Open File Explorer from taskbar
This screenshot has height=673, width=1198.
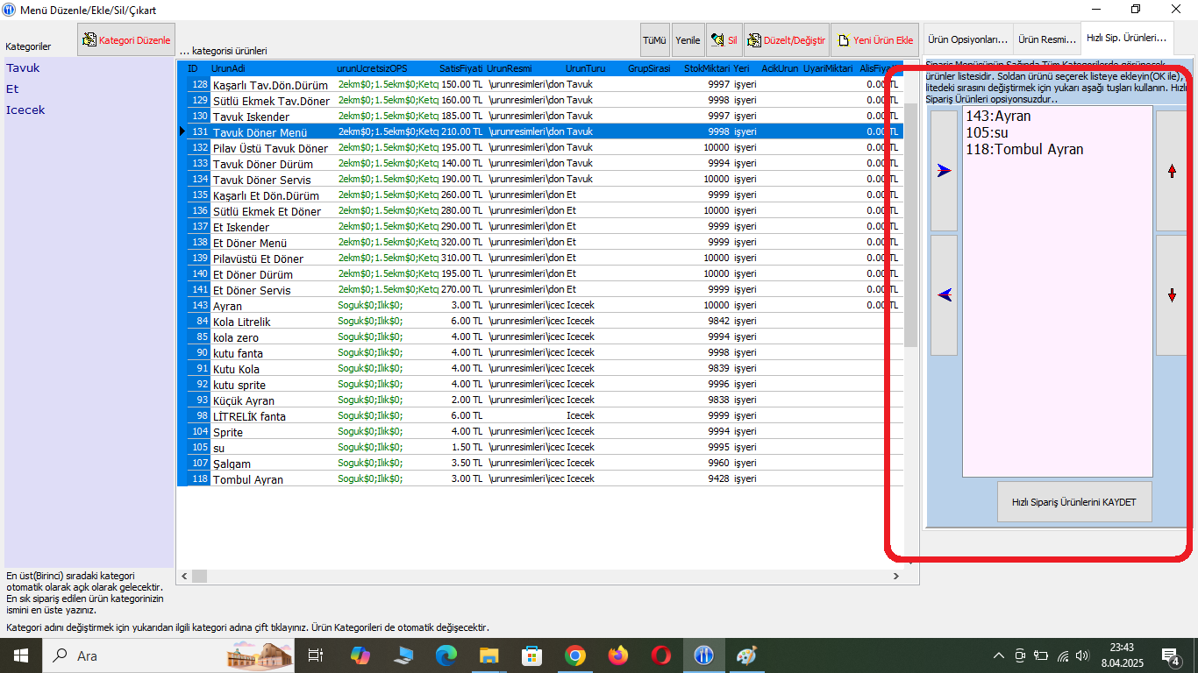(x=489, y=655)
